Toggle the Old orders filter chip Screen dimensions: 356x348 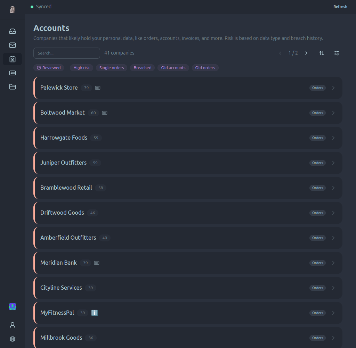point(205,68)
